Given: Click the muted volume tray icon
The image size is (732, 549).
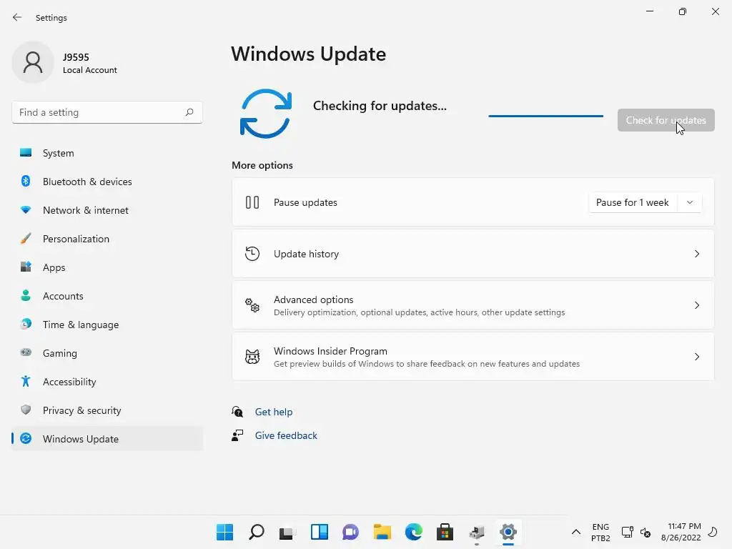Looking at the screenshot, I should pos(646,532).
